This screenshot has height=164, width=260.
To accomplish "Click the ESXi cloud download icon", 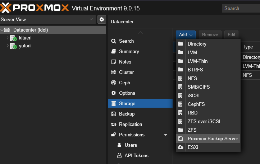I will 181,147.
